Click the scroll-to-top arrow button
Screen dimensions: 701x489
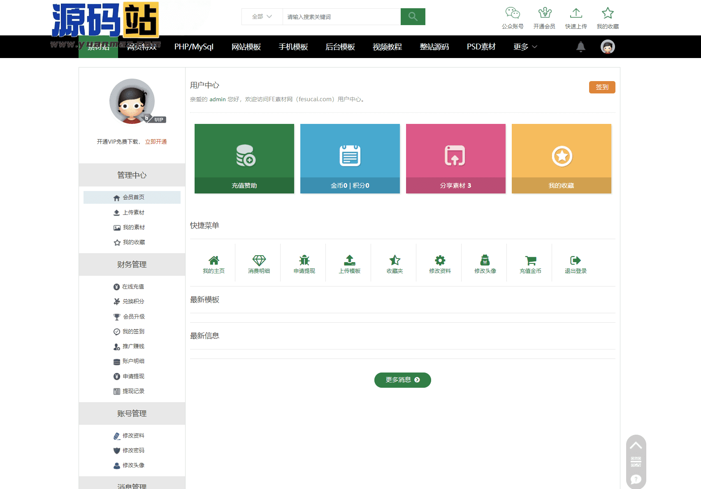tap(636, 445)
